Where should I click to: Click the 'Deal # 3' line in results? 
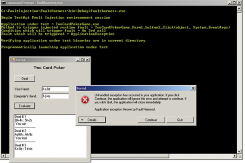click(20, 145)
